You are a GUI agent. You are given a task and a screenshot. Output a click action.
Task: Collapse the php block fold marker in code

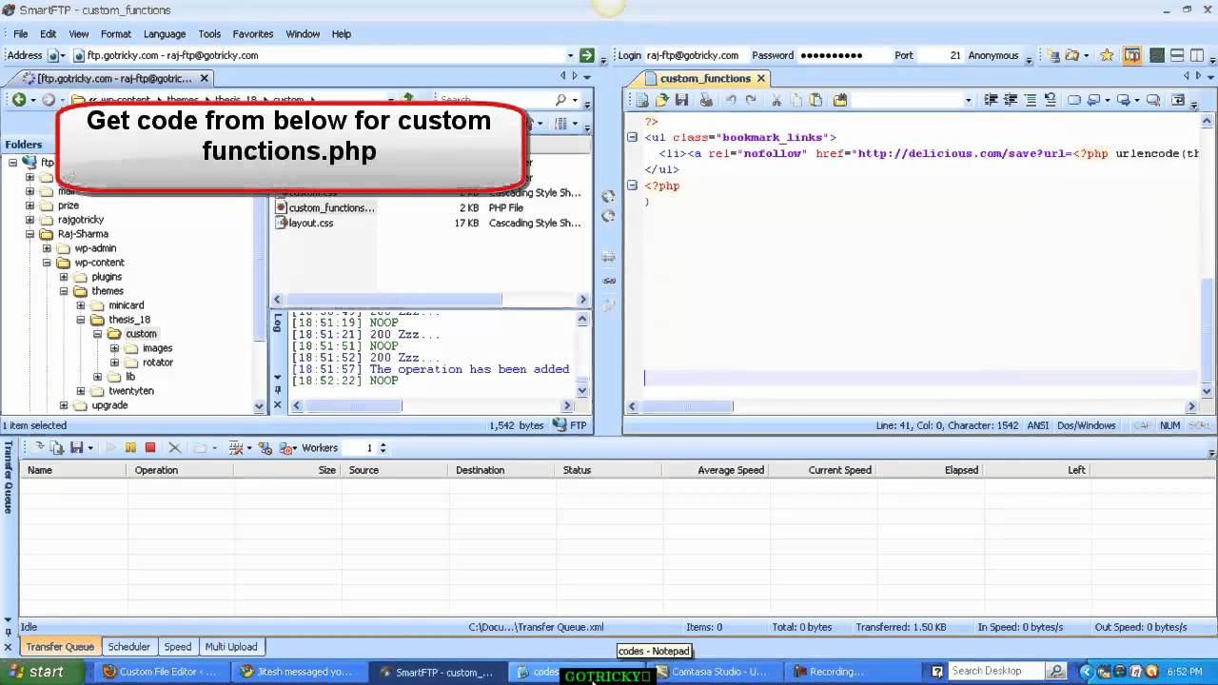[x=632, y=186]
